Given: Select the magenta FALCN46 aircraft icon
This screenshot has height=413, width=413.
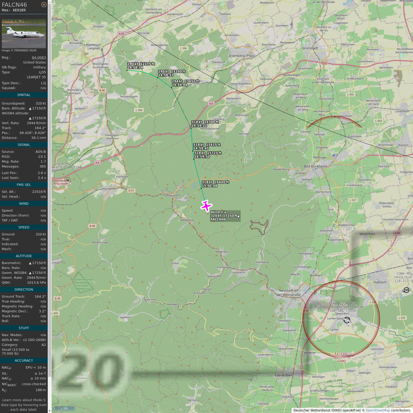Looking at the screenshot, I should 206,206.
